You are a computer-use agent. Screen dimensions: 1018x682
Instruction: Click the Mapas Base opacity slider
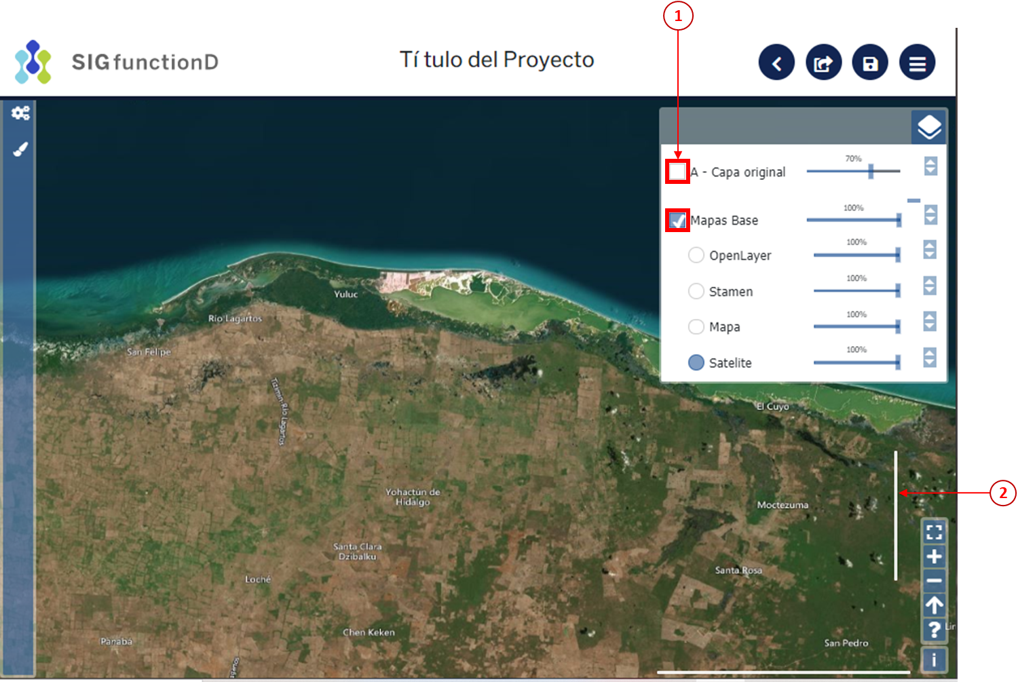click(x=854, y=220)
